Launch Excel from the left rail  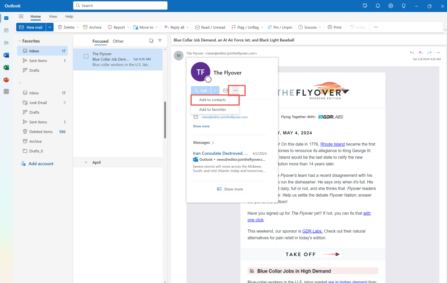tap(6, 67)
